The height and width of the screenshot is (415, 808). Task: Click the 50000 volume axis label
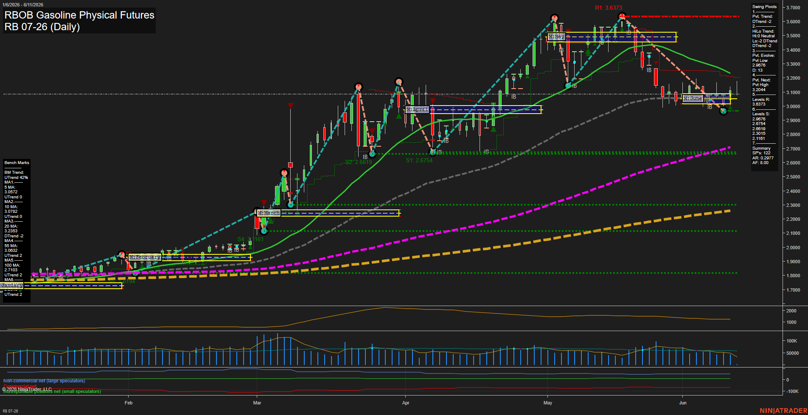pos(792,353)
